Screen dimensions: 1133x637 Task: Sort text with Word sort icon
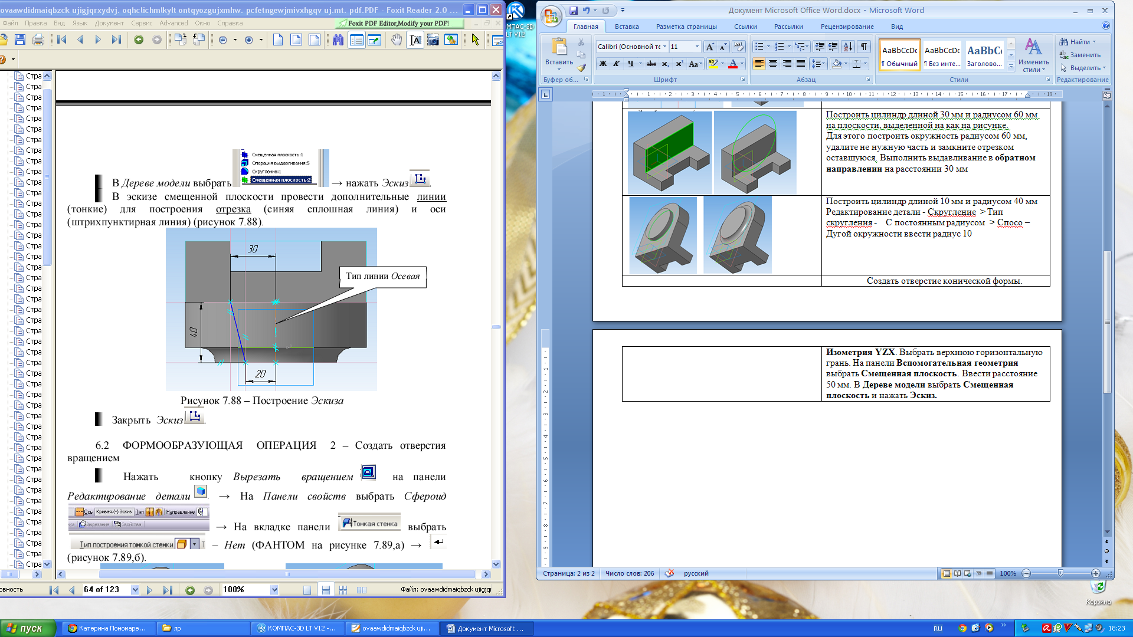click(848, 47)
